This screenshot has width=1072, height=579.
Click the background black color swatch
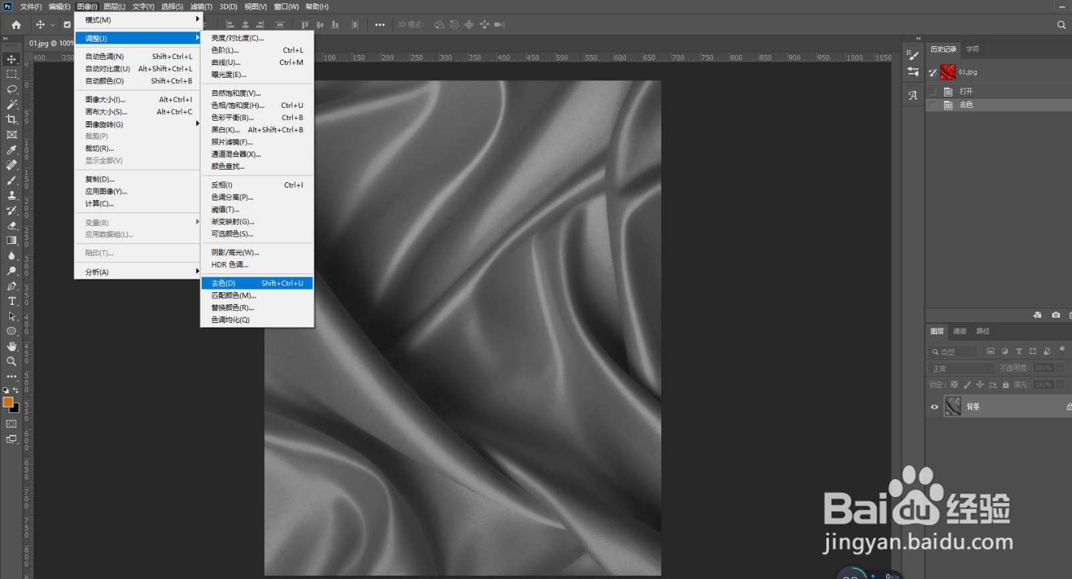pos(15,408)
